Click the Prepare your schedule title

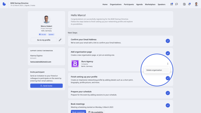coord(81,91)
